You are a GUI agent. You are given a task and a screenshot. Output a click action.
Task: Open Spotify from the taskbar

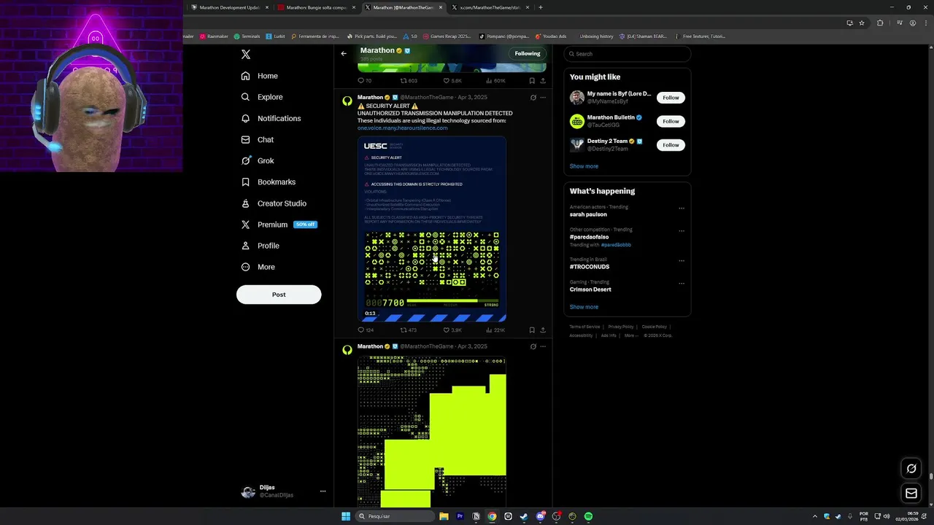click(x=588, y=516)
